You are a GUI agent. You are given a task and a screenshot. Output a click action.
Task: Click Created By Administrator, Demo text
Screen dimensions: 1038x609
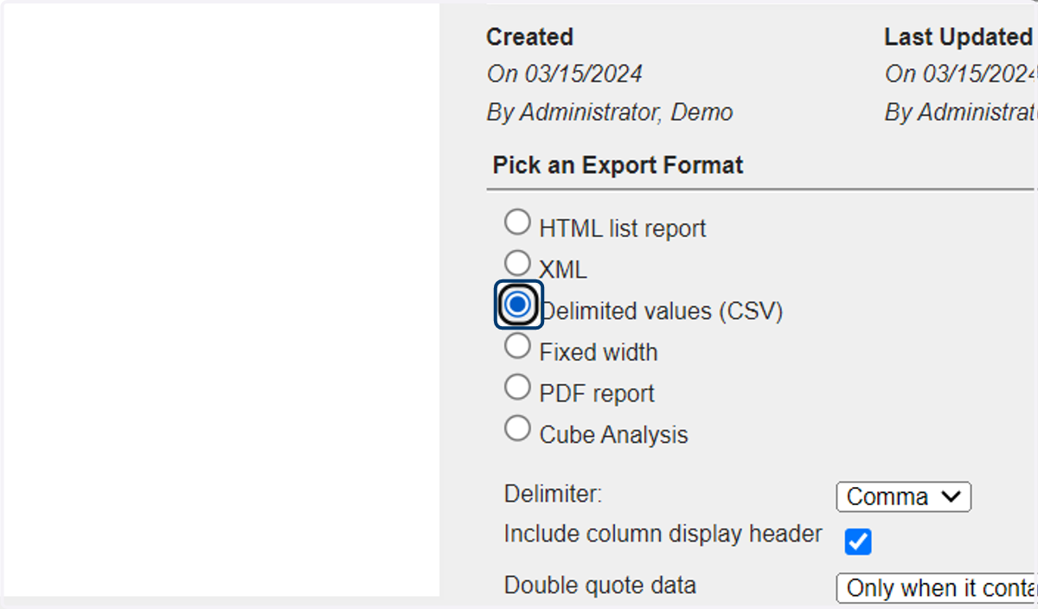(610, 112)
